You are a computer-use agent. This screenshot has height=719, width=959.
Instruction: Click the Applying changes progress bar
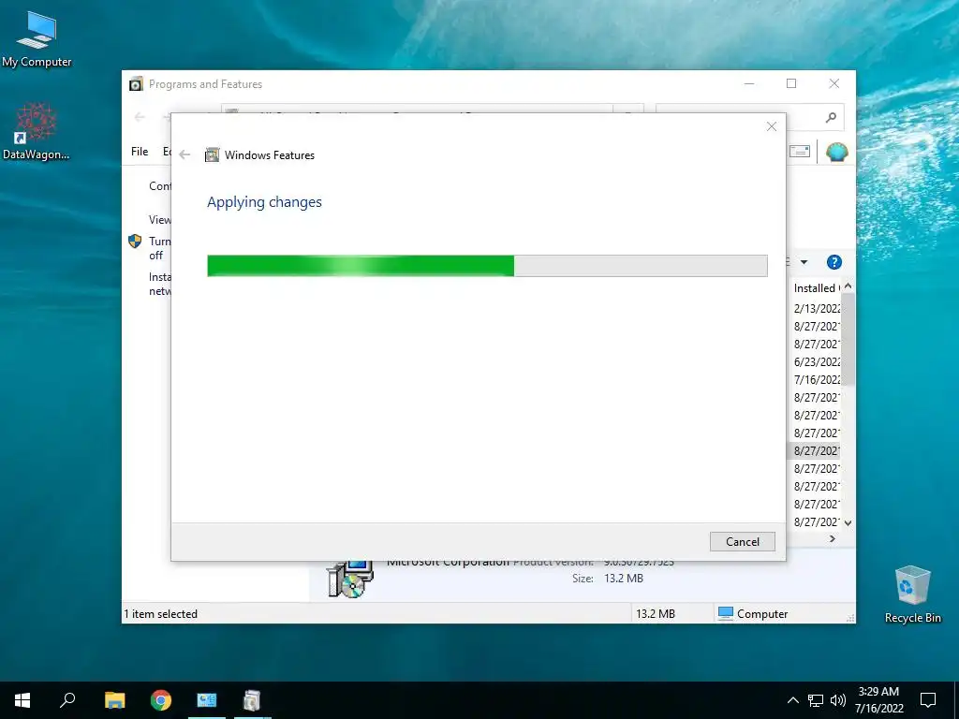487,266
